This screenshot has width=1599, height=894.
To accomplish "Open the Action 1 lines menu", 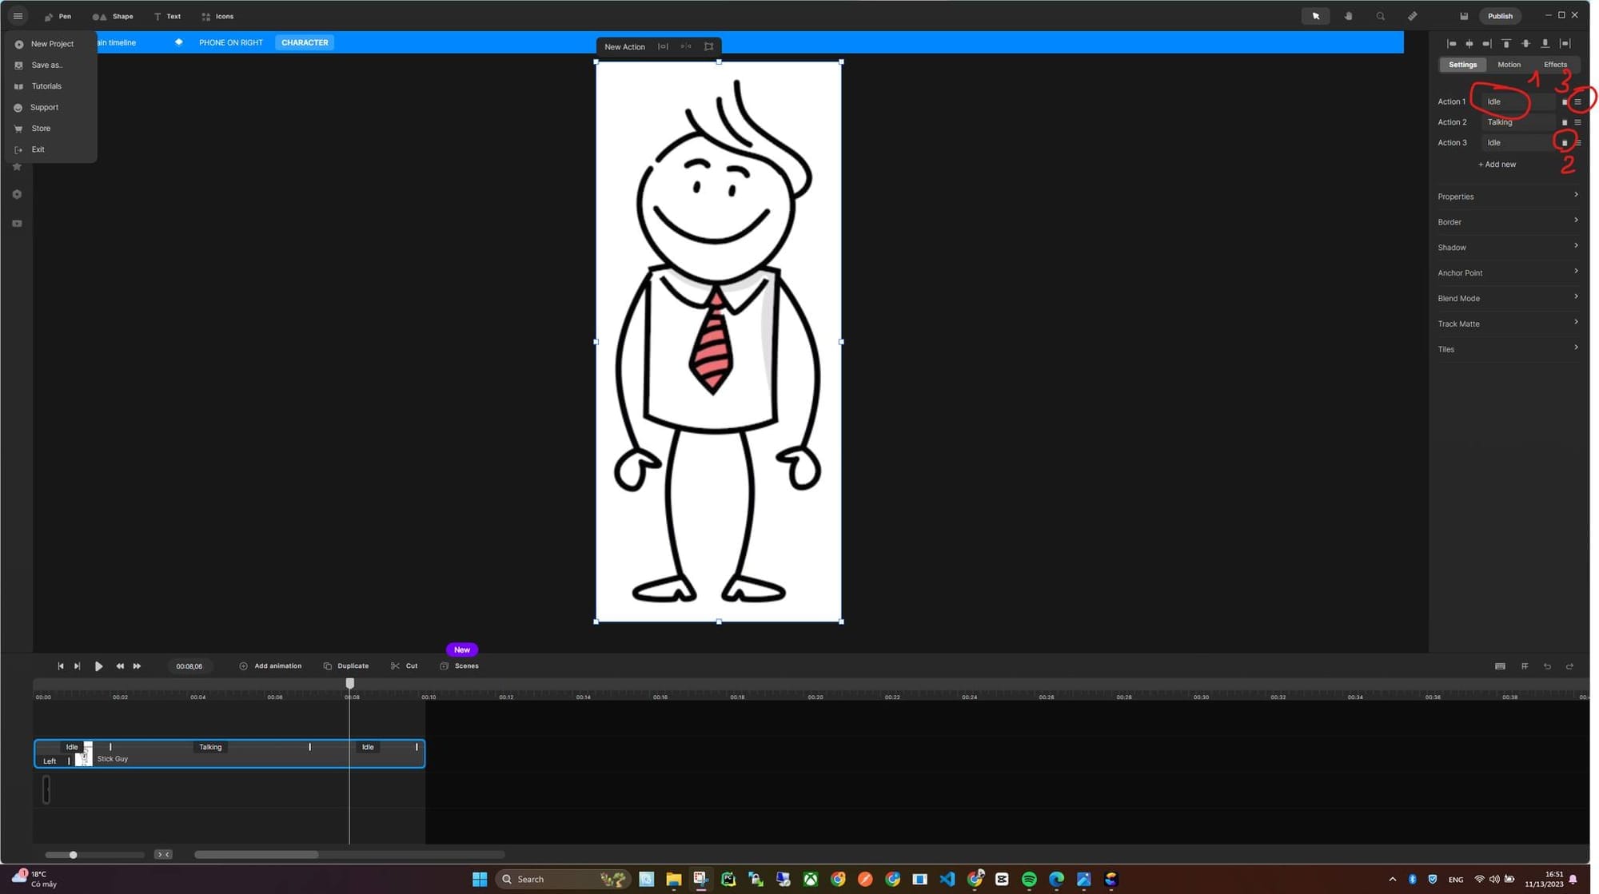I will coord(1577,101).
